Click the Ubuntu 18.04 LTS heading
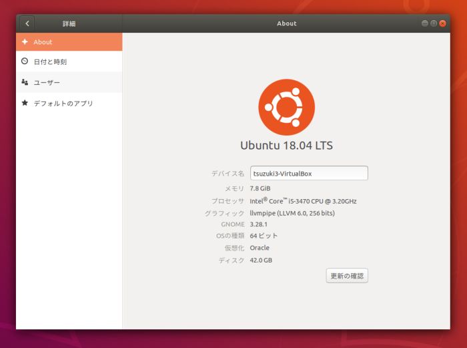Screen dimensions: 467x348 point(286,145)
